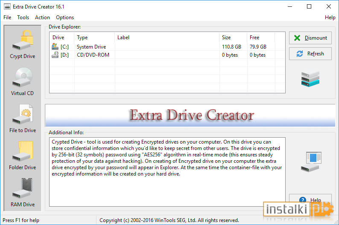Open the File menu
Screen dimensions: 339x225
click(x=7, y=17)
